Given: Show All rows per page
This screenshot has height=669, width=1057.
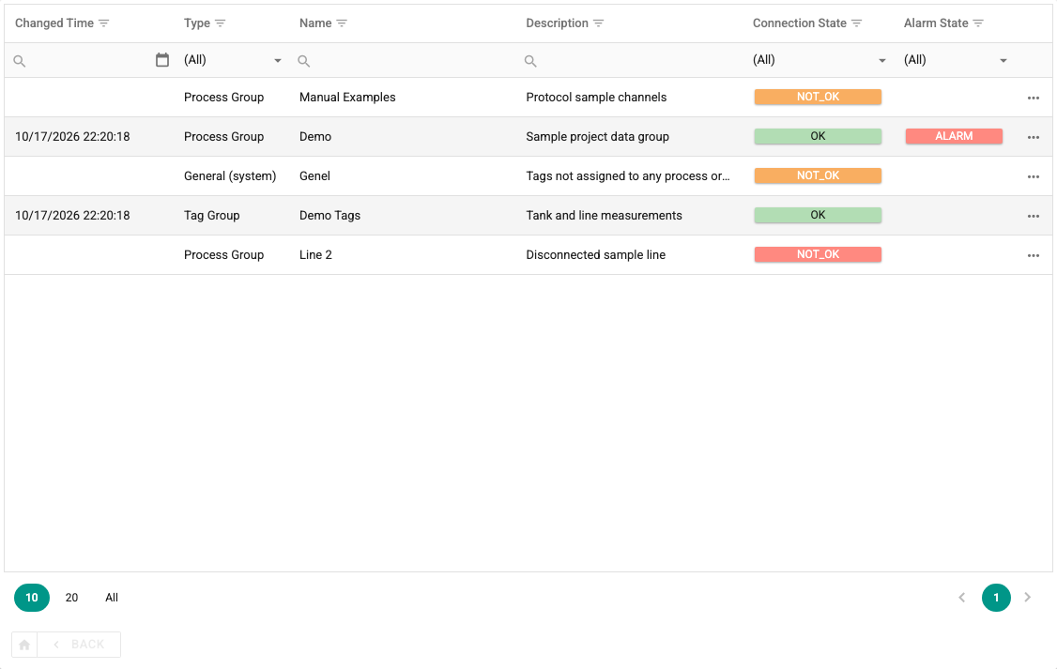Looking at the screenshot, I should coord(112,598).
